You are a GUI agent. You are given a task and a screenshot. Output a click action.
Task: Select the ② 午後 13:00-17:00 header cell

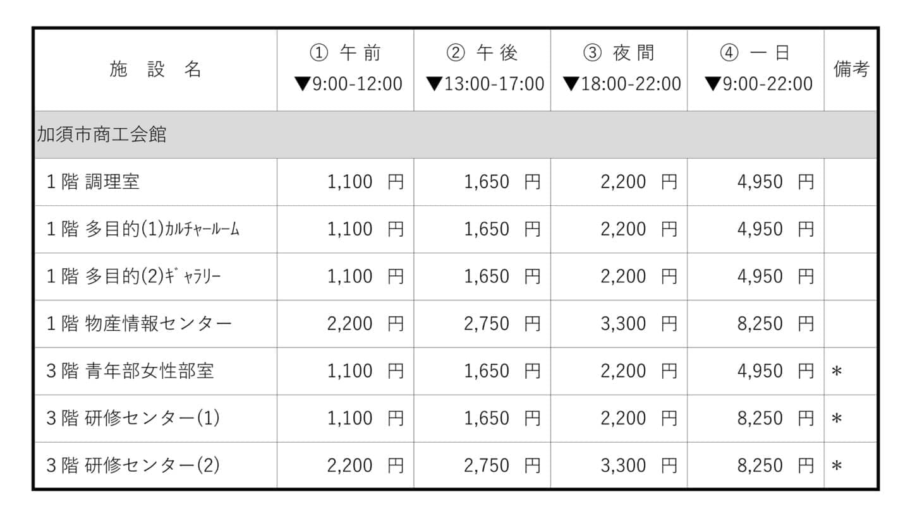(482, 69)
